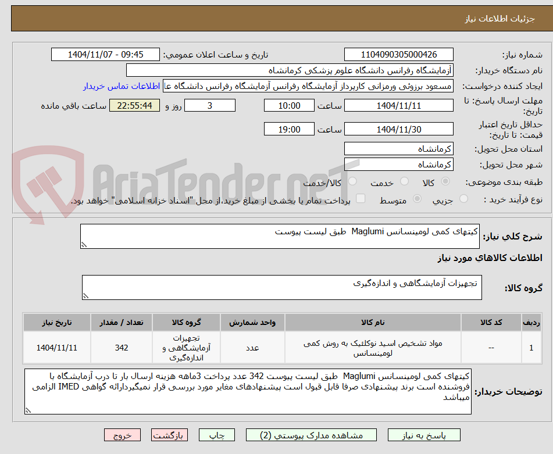Click the need date cell 1404/11/11
The width and height of the screenshot is (553, 454).
57,348
